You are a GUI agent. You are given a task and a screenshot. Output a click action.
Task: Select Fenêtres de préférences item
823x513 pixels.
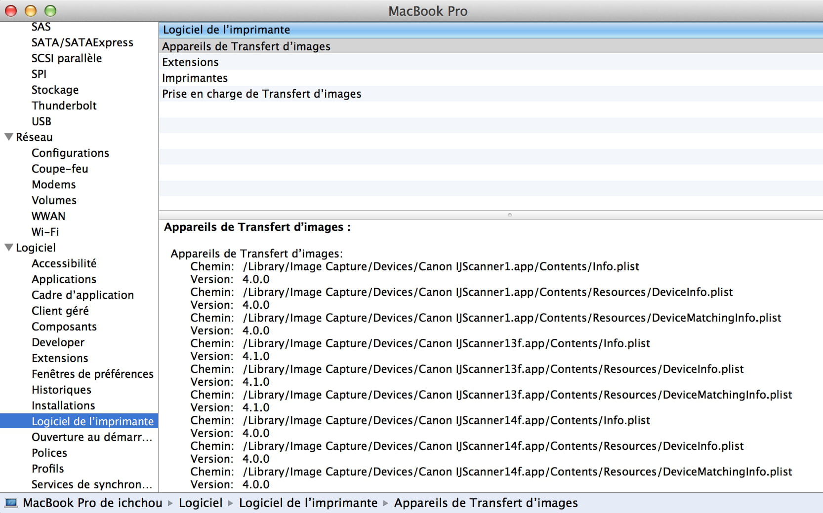(x=92, y=374)
